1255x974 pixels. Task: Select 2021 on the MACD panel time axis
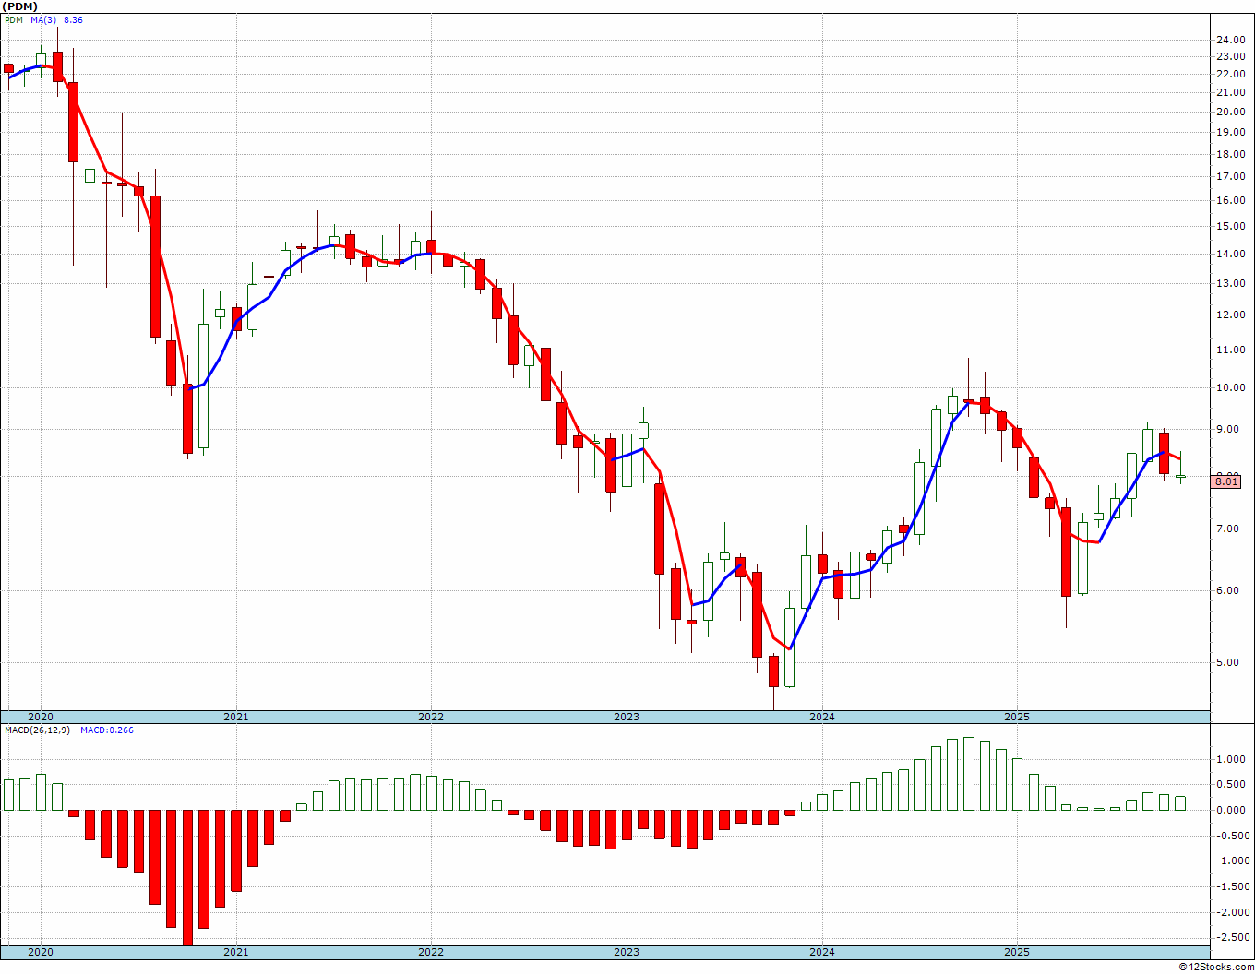pyautogui.click(x=235, y=952)
